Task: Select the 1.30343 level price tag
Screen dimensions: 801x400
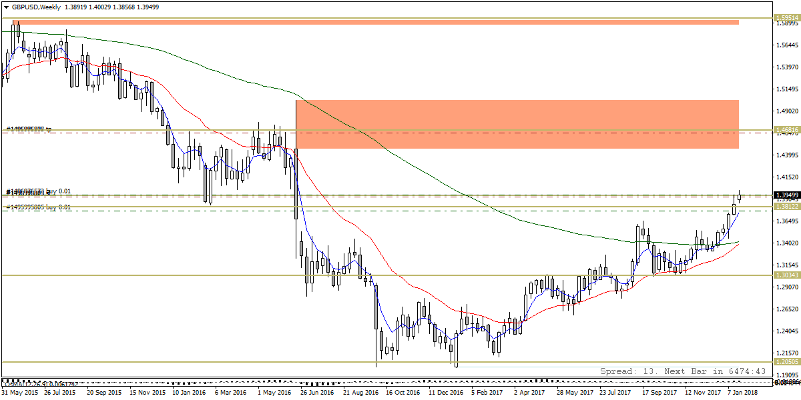Action: click(786, 275)
